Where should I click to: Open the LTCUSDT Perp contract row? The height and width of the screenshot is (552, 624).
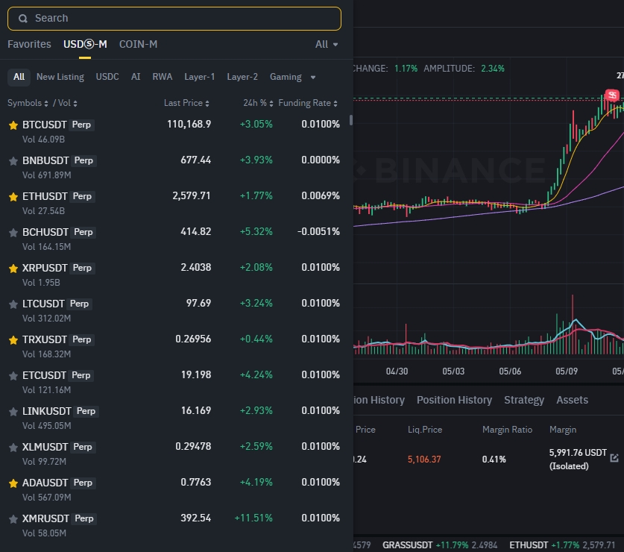point(174,310)
